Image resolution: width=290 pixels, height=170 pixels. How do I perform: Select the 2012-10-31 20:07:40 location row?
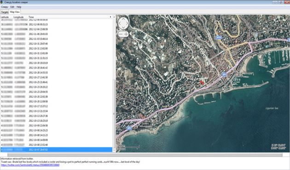coord(56,44)
